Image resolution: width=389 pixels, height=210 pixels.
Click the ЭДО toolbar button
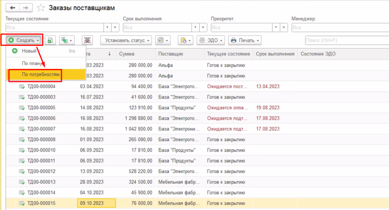tap(211, 40)
